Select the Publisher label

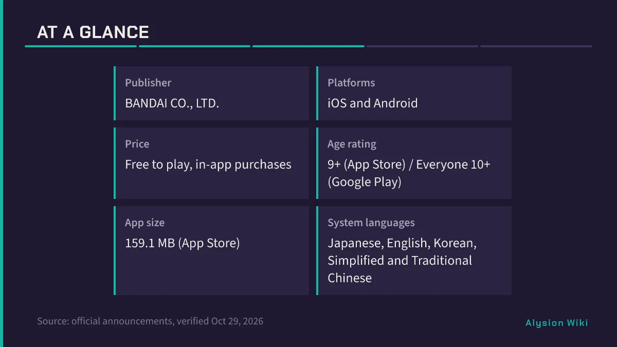148,83
